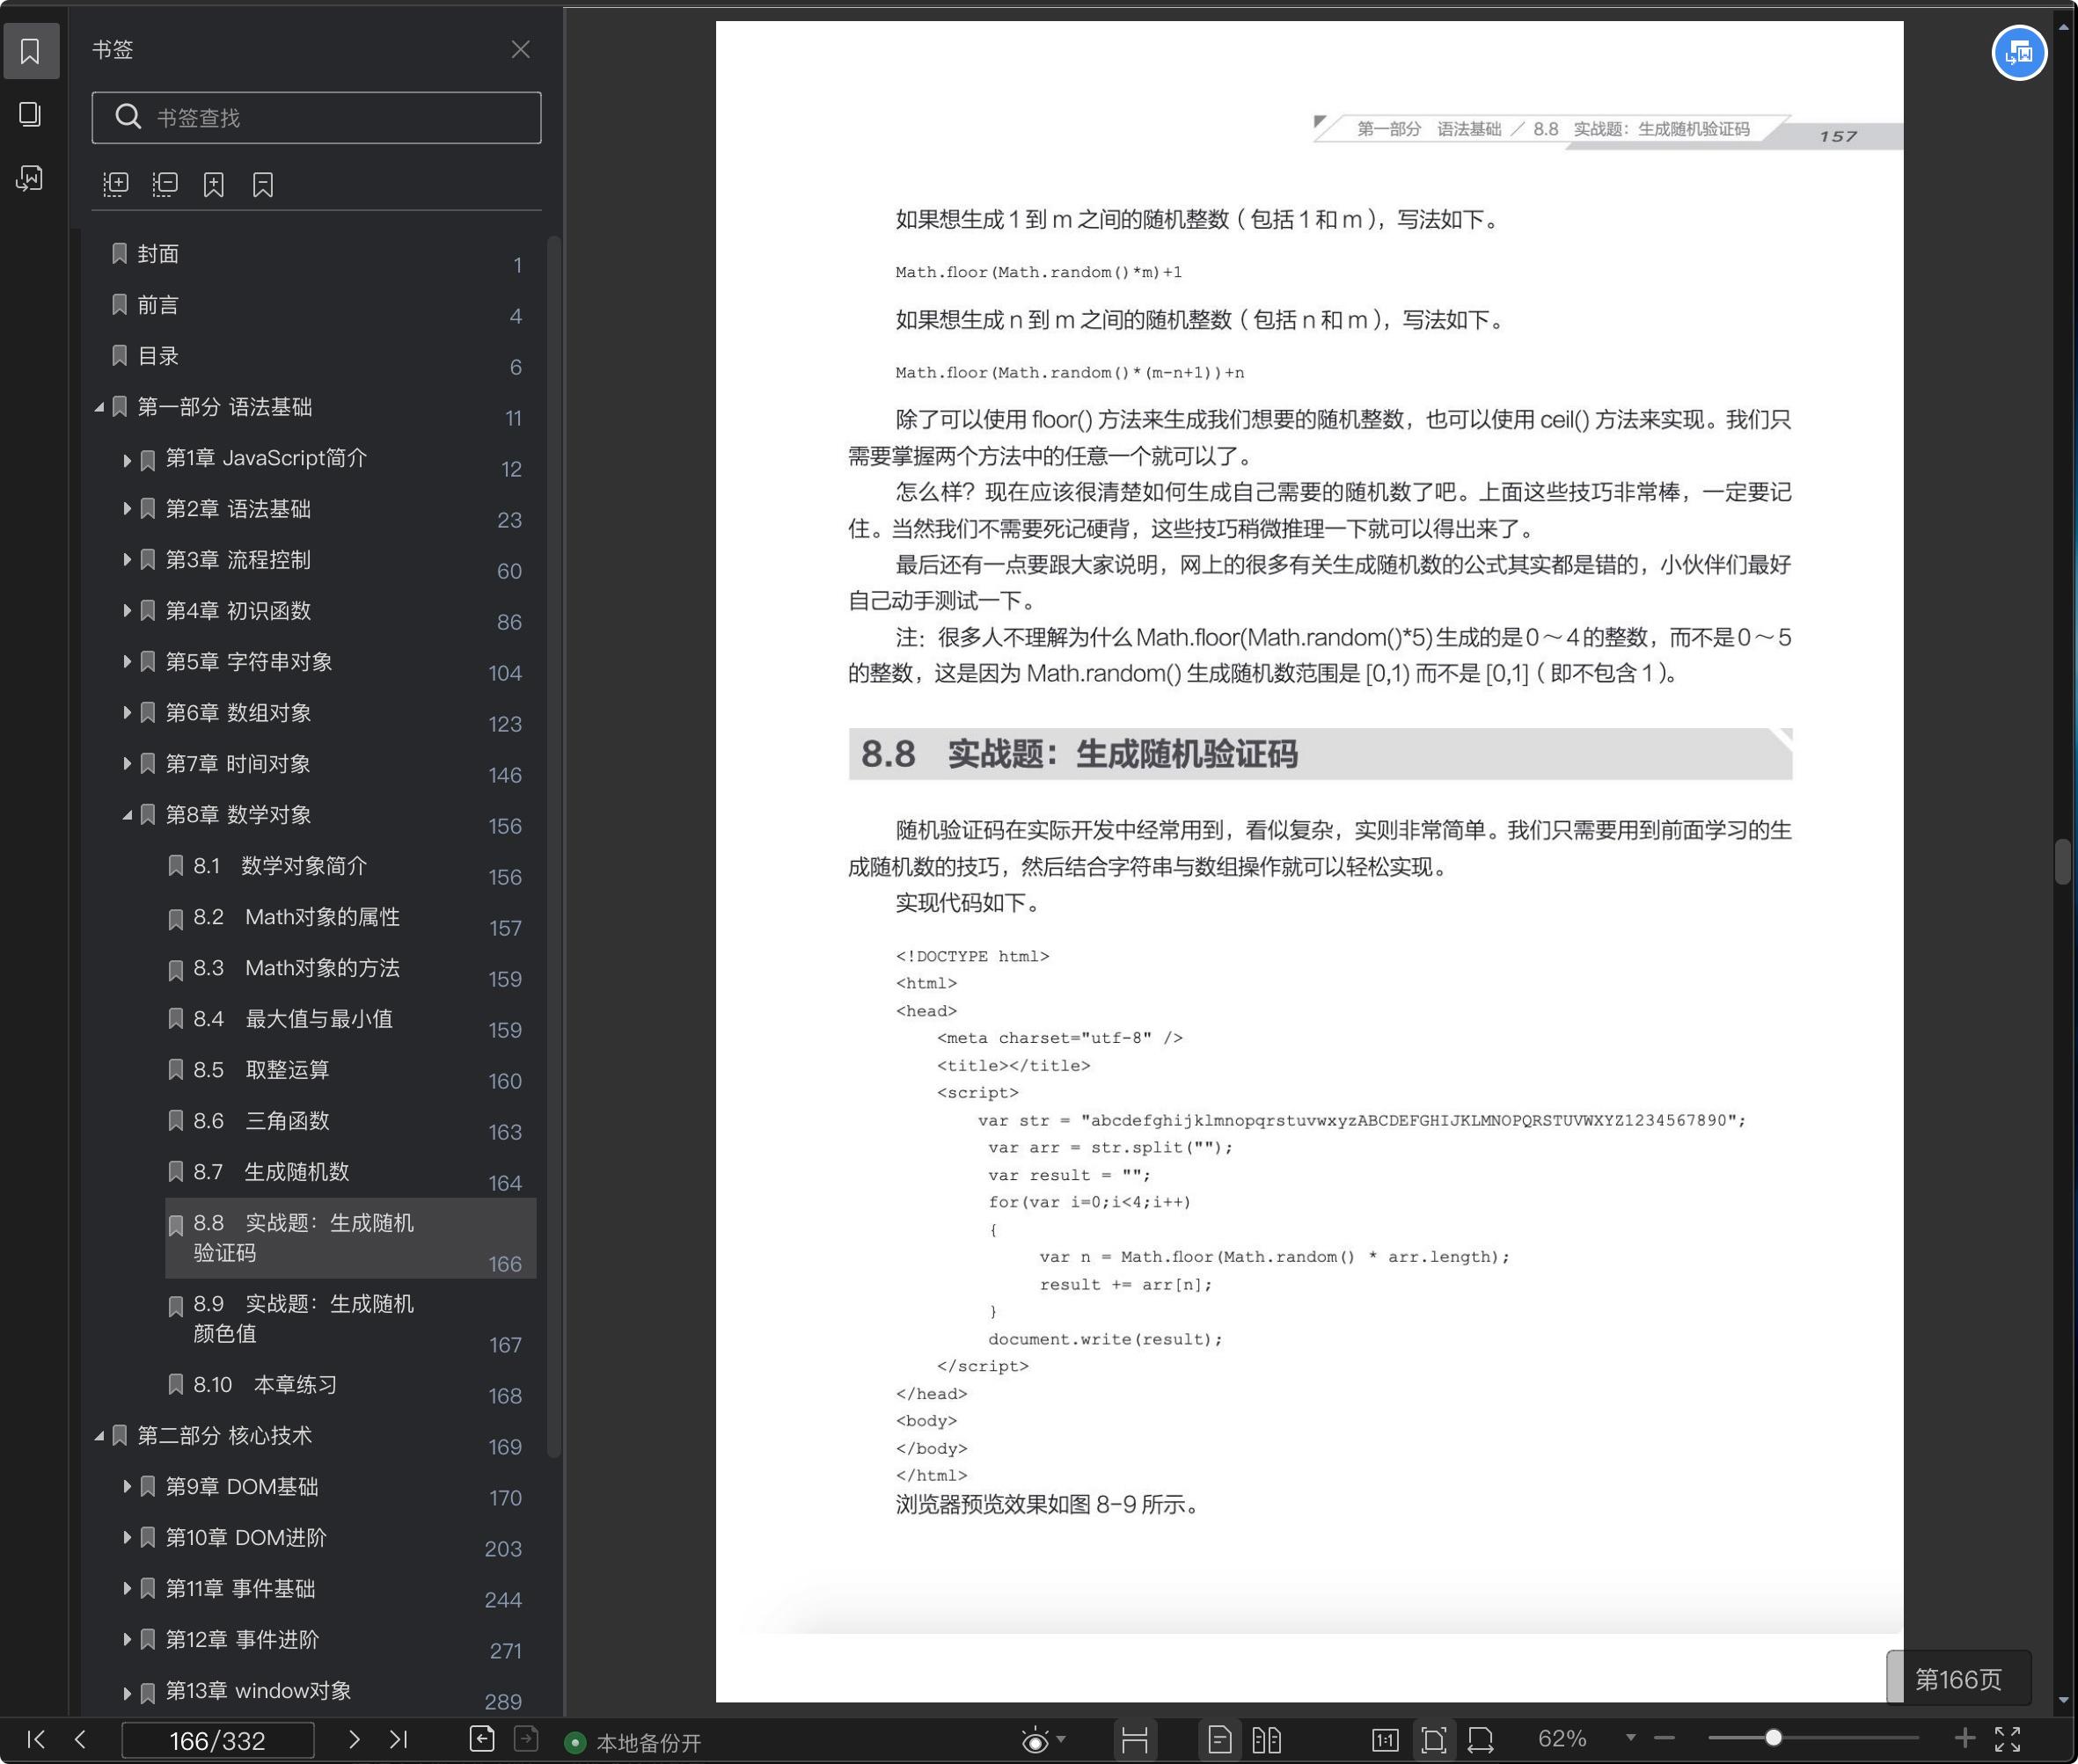This screenshot has width=2078, height=1764.
Task: Click the fit-width icon next to 62%
Action: pyautogui.click(x=1481, y=1740)
